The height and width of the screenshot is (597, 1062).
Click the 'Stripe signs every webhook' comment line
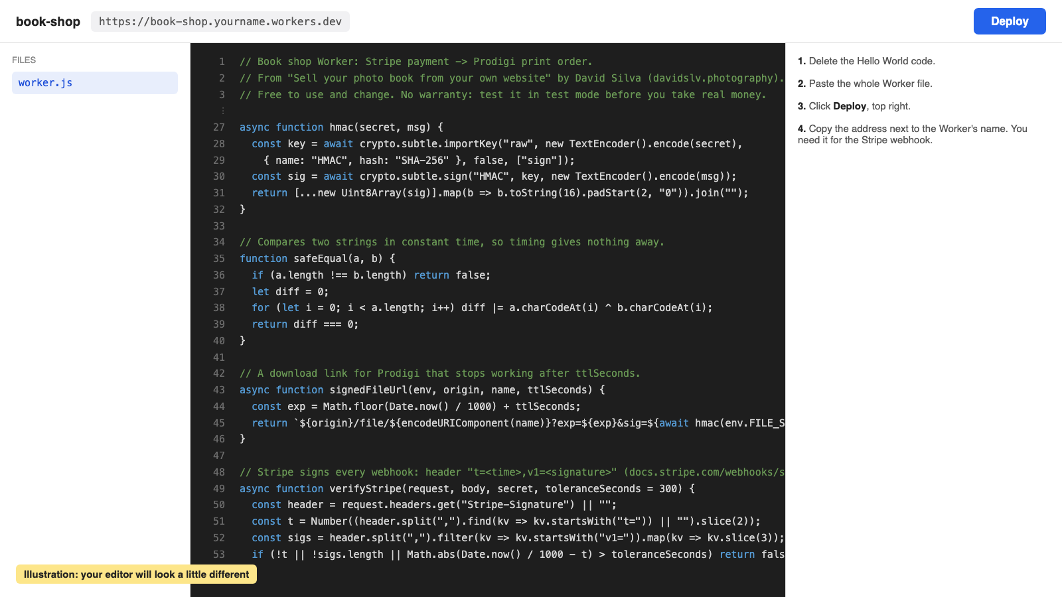(512, 472)
